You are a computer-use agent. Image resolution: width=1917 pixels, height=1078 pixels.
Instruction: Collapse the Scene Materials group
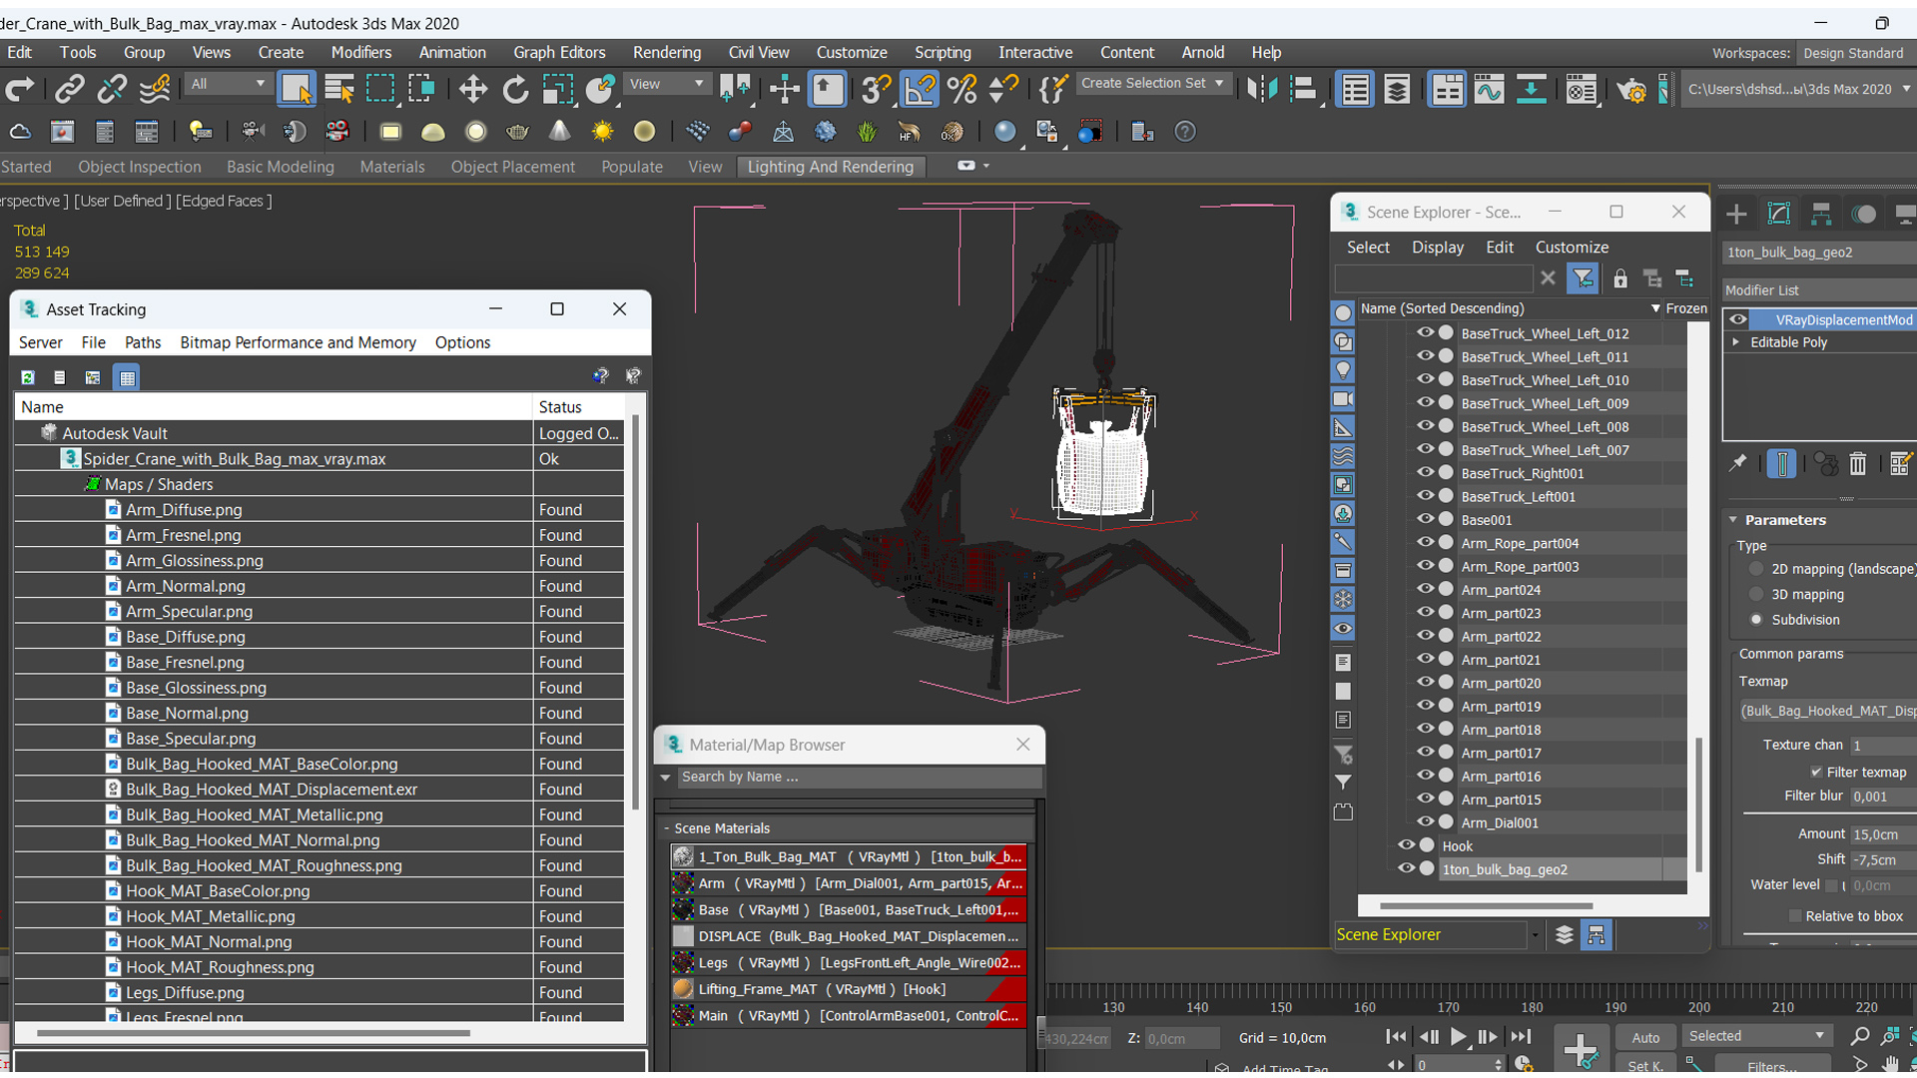tap(667, 828)
